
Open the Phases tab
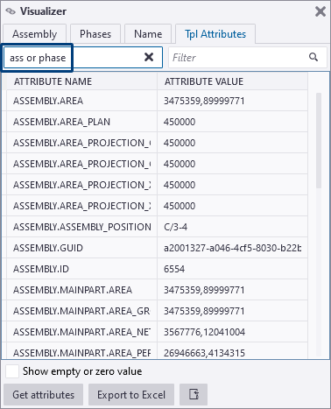tap(95, 34)
